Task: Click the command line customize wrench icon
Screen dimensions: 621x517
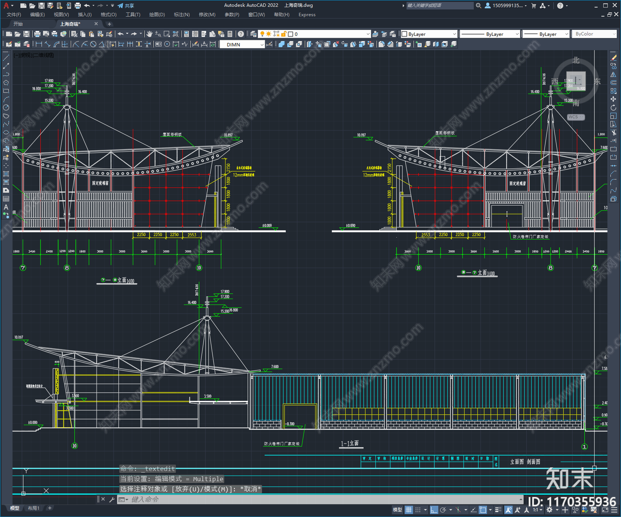Action: coord(112,500)
